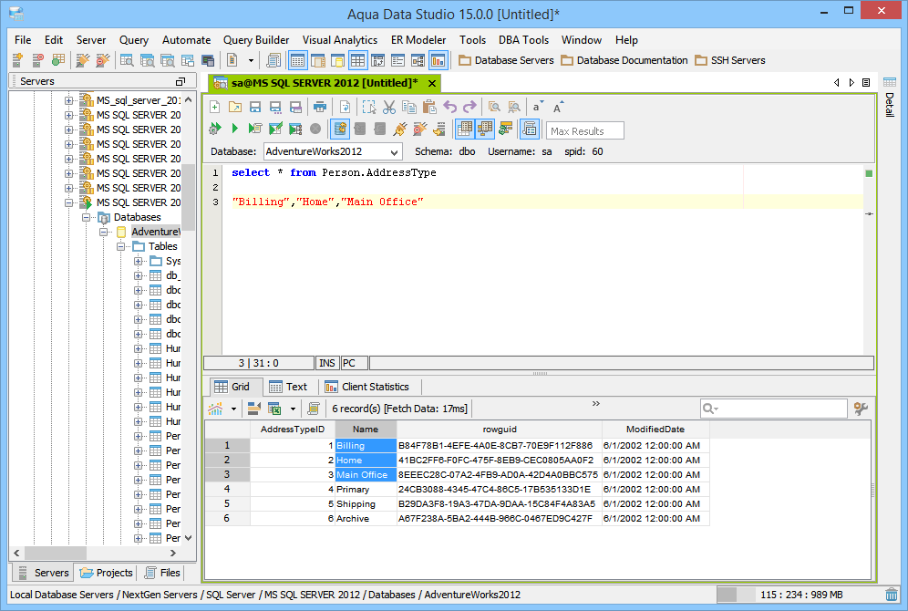Viewport: 908px width, 611px height.
Task: Execute the query with the green play arrow
Action: (x=235, y=129)
